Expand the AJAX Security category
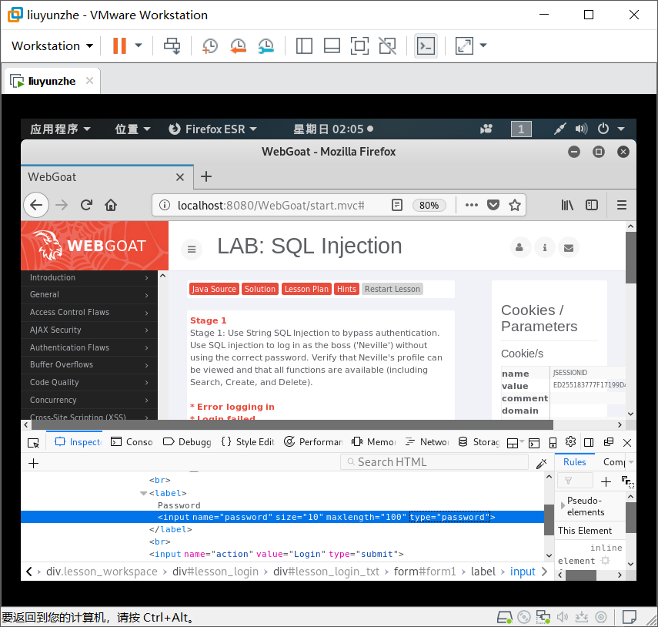Screen dimensions: 658x627 [x=89, y=330]
